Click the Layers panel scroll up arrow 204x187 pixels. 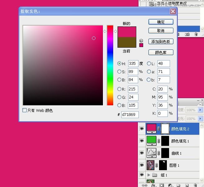(202, 125)
